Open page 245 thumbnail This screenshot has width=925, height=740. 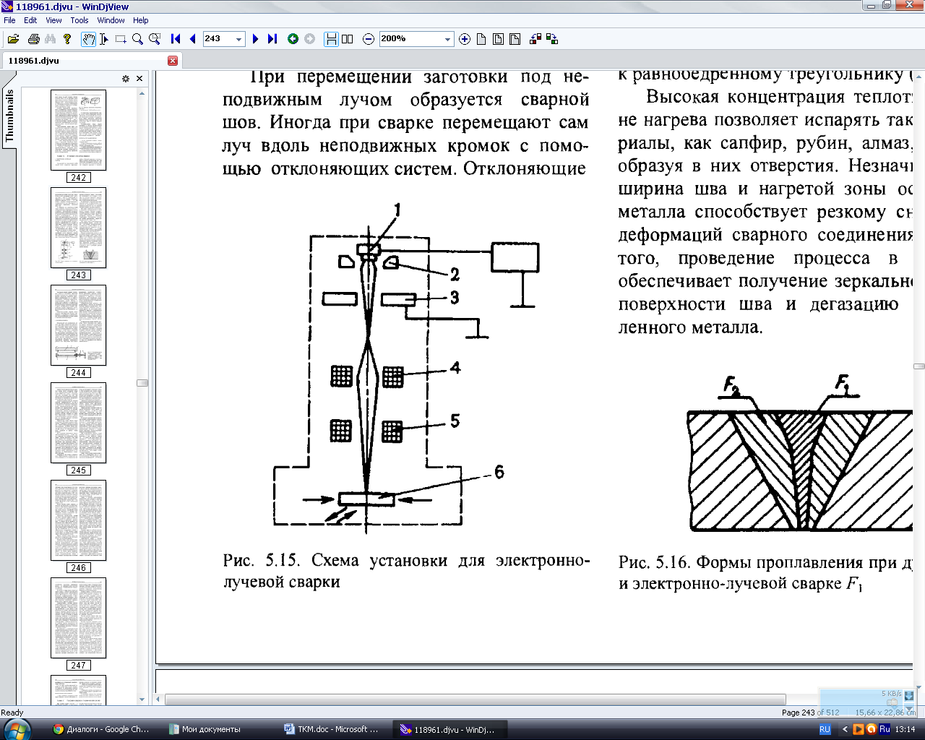tap(78, 423)
